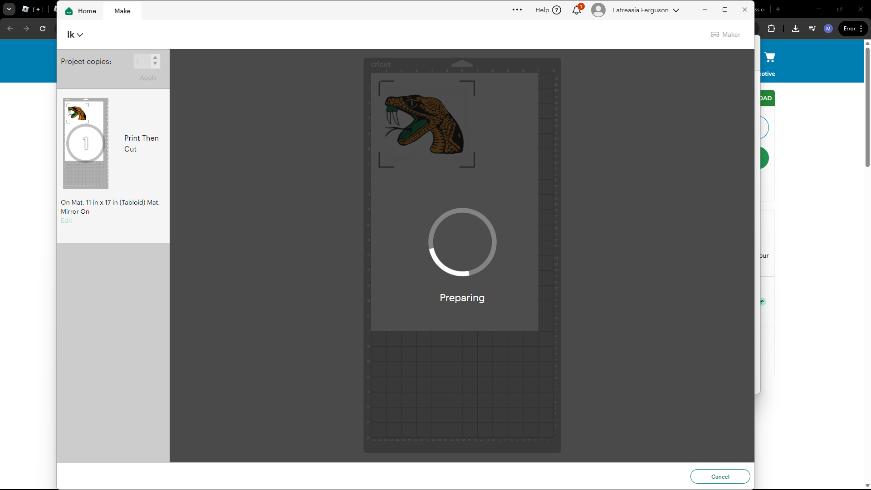Open the browser extensions puzzle icon

tap(772, 29)
